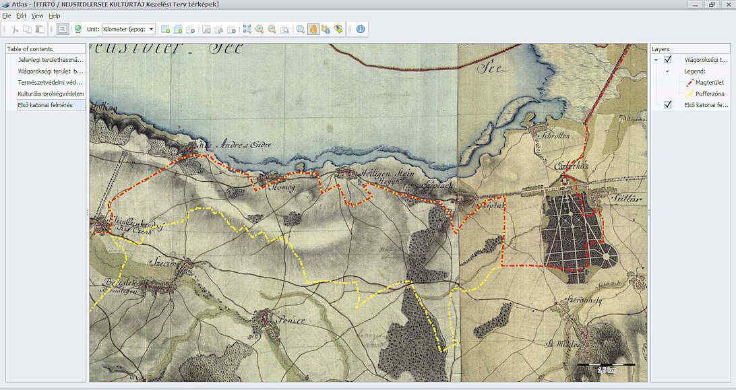Click the 'Legend:' label in Layers

[x=694, y=71]
